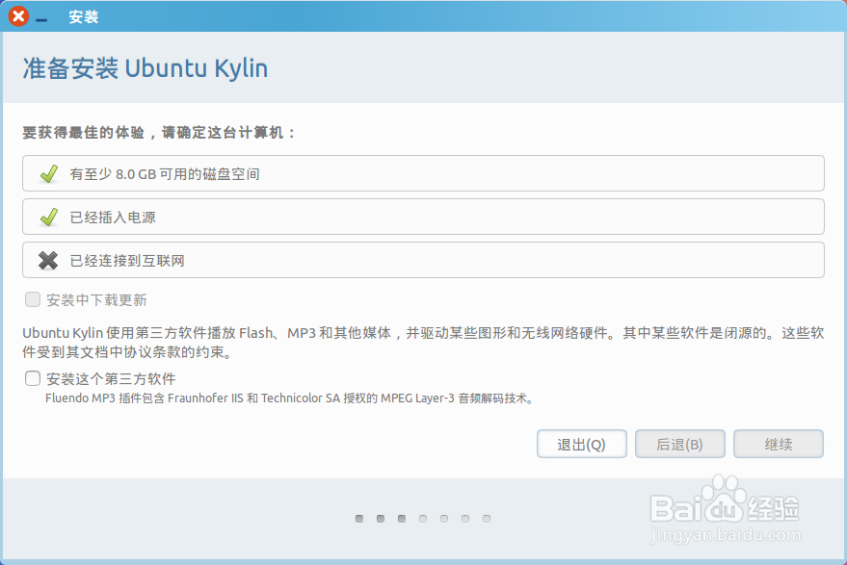The height and width of the screenshot is (565, 847).
Task: Select the highlighted second progress dot
Action: [x=380, y=518]
